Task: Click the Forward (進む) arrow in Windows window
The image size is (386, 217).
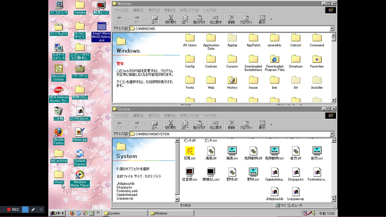Action: 137,19
